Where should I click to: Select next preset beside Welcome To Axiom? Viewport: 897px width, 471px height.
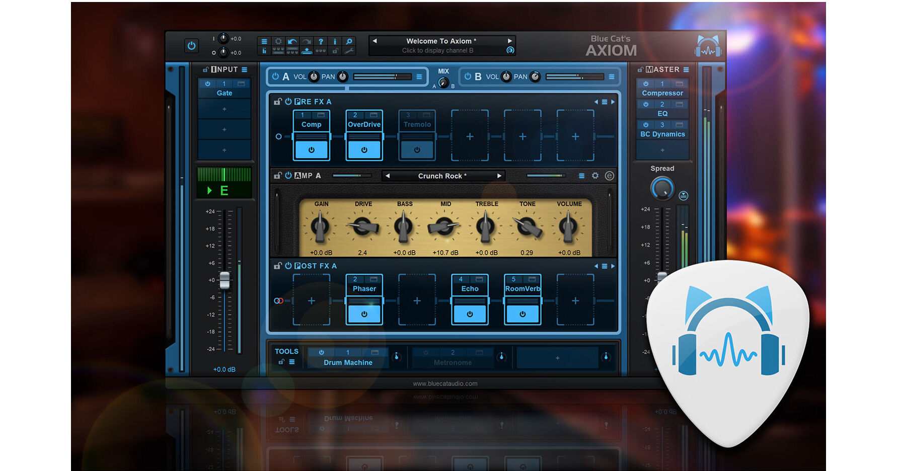coord(510,41)
